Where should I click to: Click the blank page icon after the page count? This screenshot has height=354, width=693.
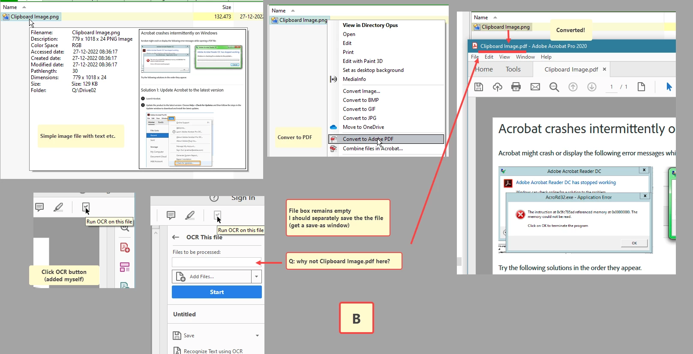642,87
